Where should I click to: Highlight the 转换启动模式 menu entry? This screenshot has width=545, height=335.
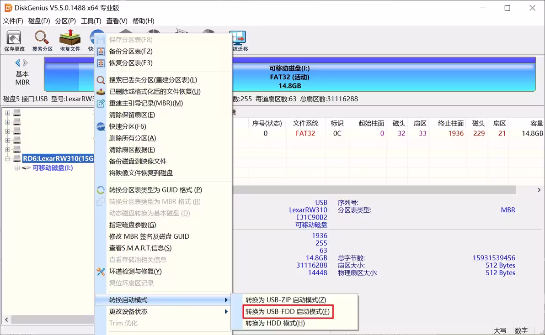(164, 300)
